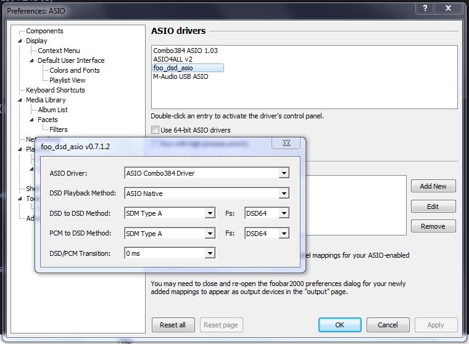Select ASIO4ALL v2 driver entry
469x344 pixels.
[x=173, y=59]
